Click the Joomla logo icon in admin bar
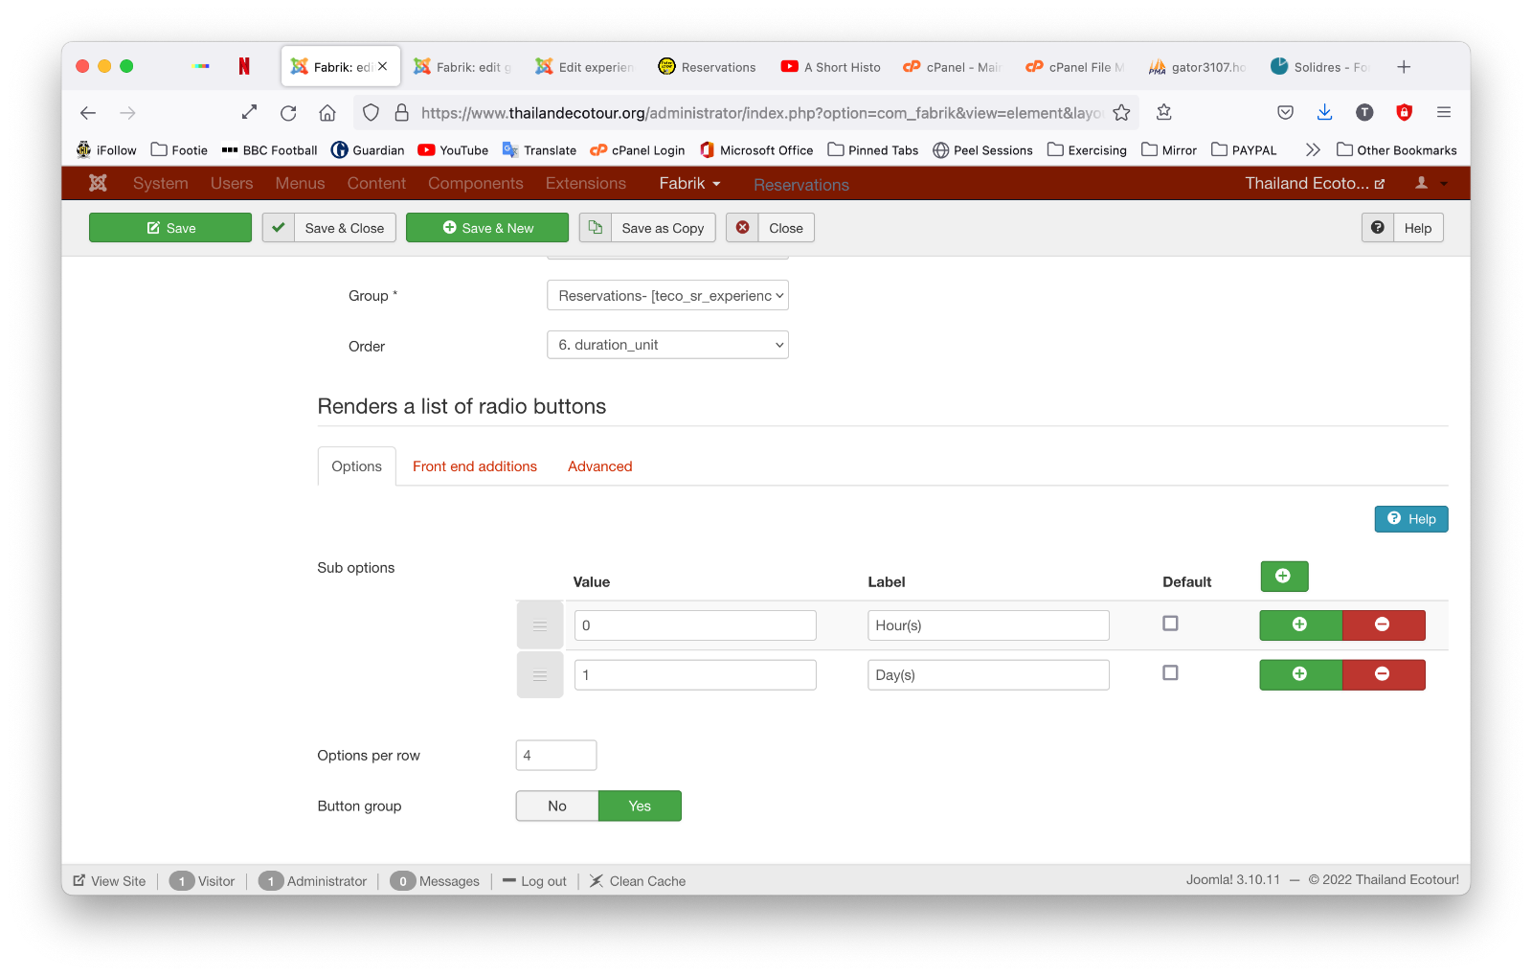The width and height of the screenshot is (1532, 976). pyautogui.click(x=98, y=183)
